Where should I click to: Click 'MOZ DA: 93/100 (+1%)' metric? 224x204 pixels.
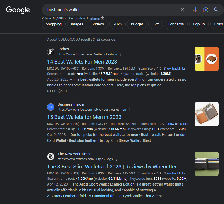click(63, 124)
